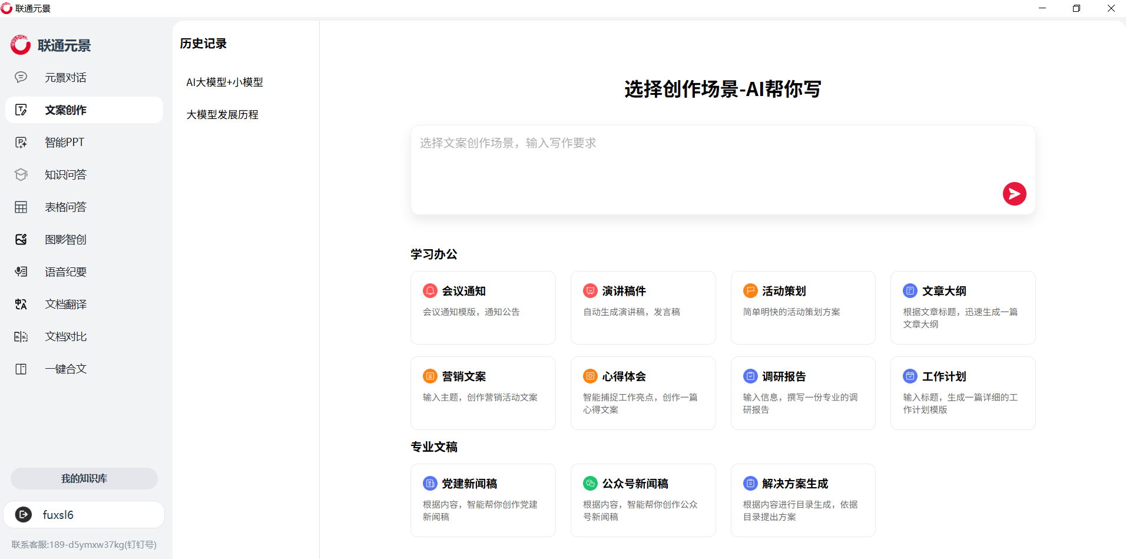The image size is (1126, 559).
Task: Open the 一键合文 sidebar item
Action: pos(65,369)
